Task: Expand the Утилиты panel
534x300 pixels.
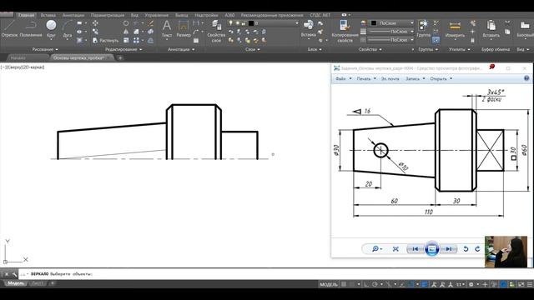Action: click(x=459, y=49)
